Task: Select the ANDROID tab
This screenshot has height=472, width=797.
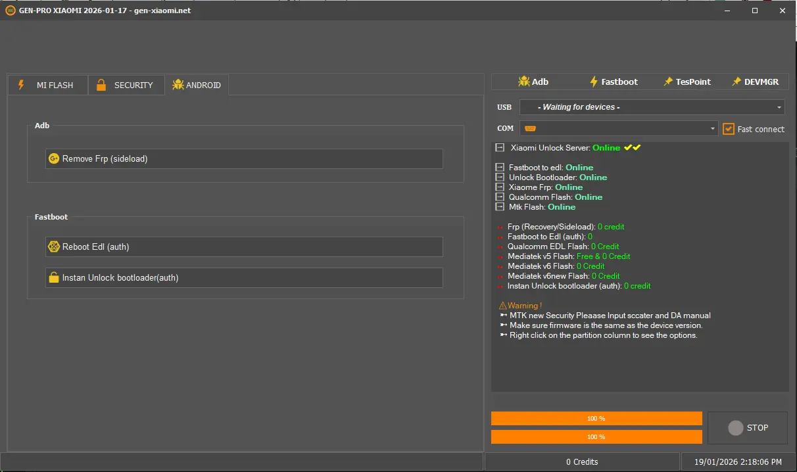Action: 197,85
